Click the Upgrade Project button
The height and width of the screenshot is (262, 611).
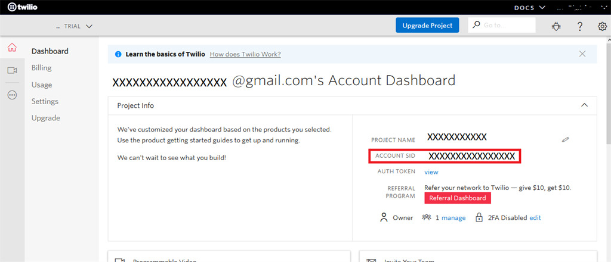coord(427,25)
